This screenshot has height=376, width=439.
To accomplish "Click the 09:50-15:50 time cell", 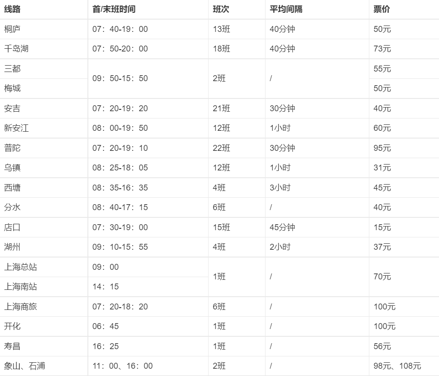I will (x=120, y=78).
